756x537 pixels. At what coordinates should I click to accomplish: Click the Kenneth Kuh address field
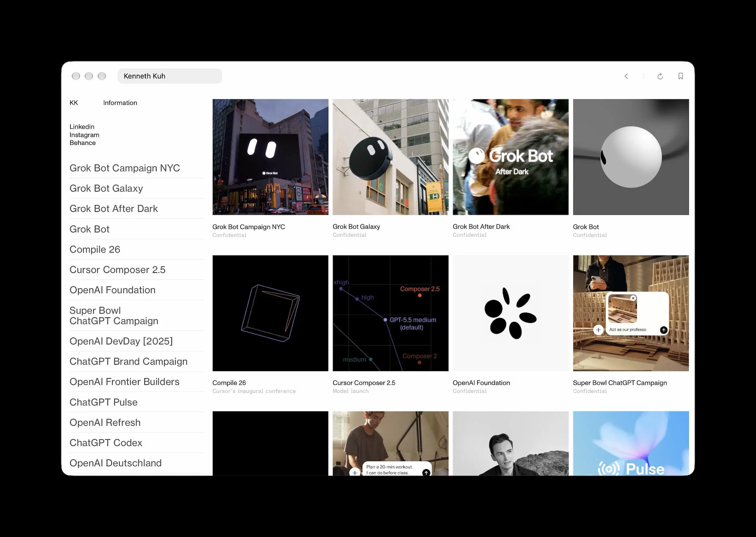click(169, 76)
